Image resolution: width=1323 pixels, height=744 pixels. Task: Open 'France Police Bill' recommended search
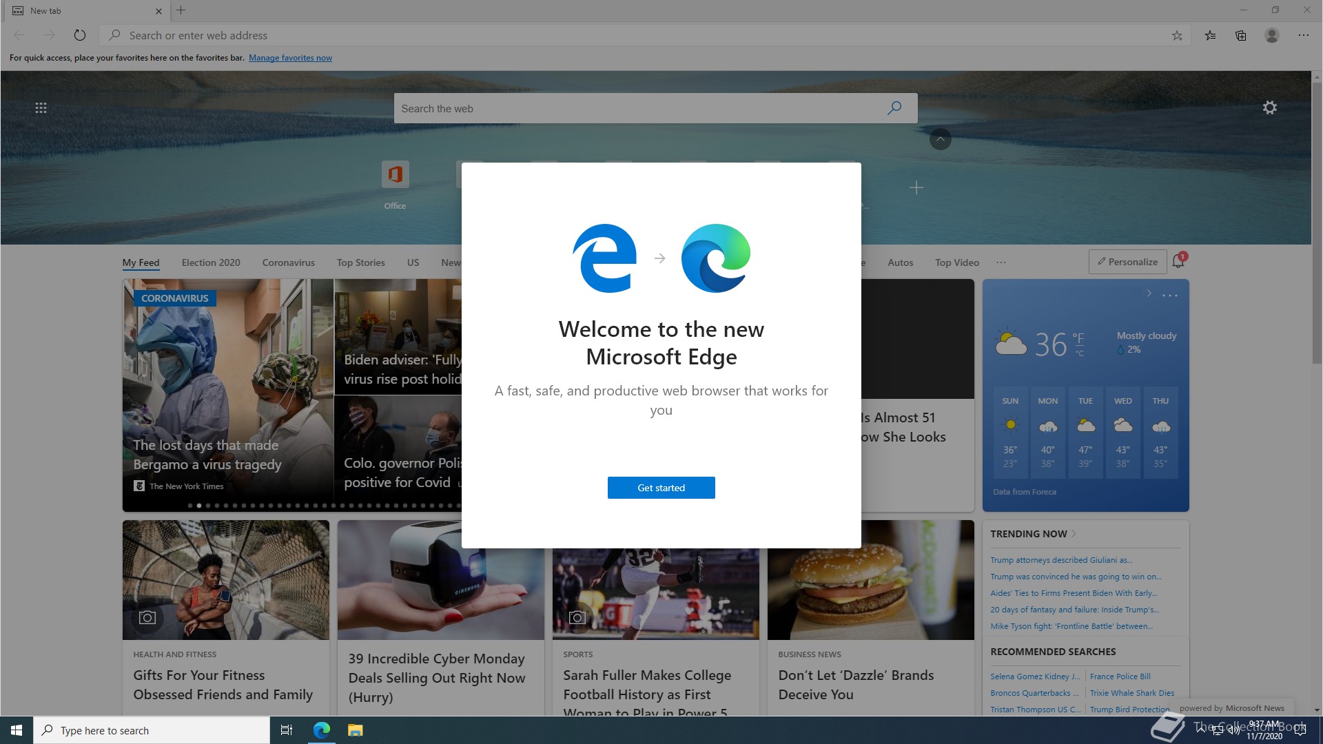tap(1120, 676)
